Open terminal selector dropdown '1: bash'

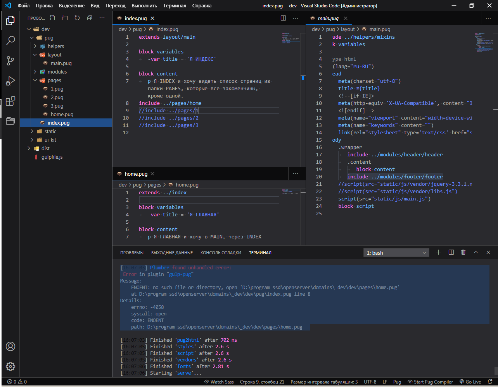tap(396, 253)
